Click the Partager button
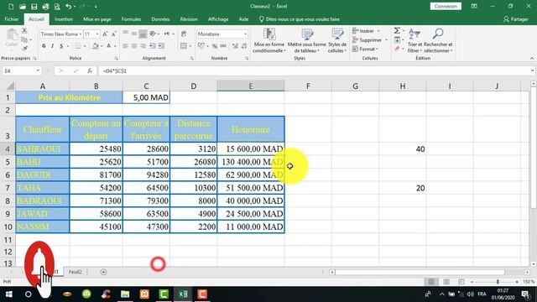Image resolution: width=537 pixels, height=302 pixels. point(516,19)
